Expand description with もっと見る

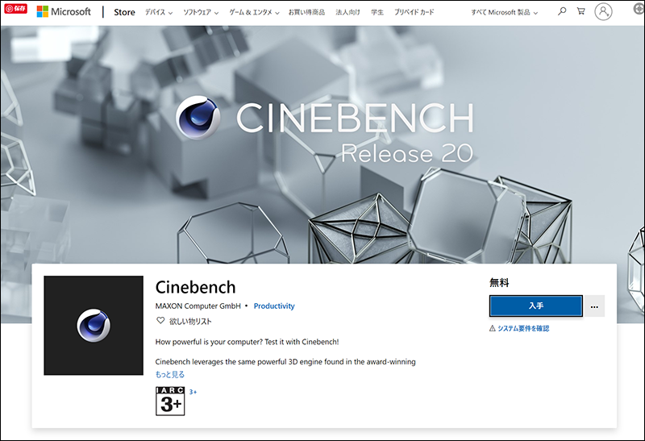169,374
